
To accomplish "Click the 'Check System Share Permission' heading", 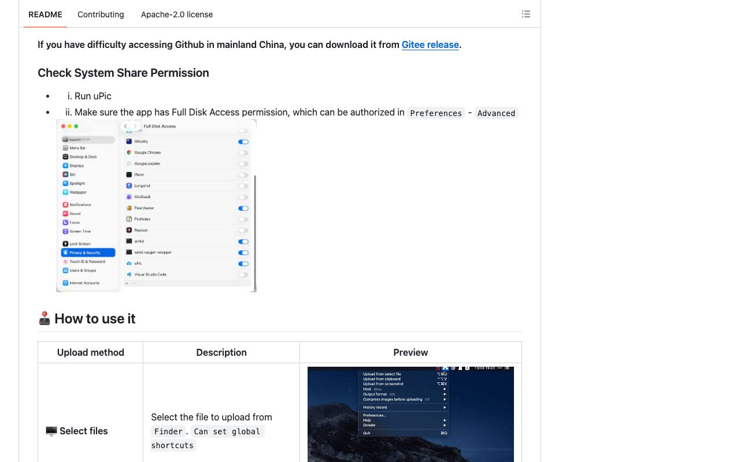I will [x=123, y=73].
